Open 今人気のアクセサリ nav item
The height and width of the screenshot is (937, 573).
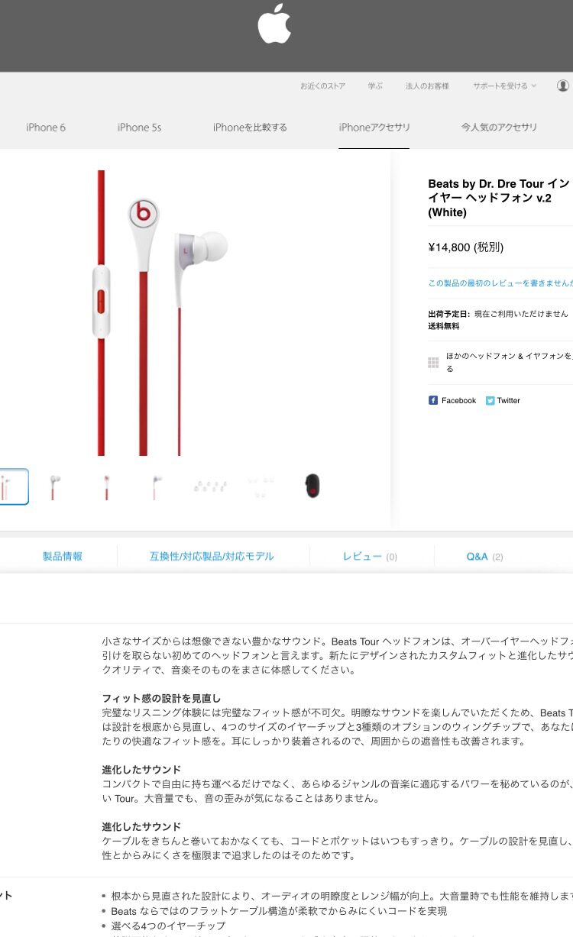[499, 128]
